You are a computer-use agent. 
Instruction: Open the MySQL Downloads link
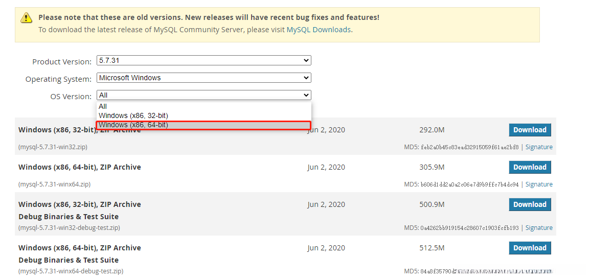tap(319, 30)
